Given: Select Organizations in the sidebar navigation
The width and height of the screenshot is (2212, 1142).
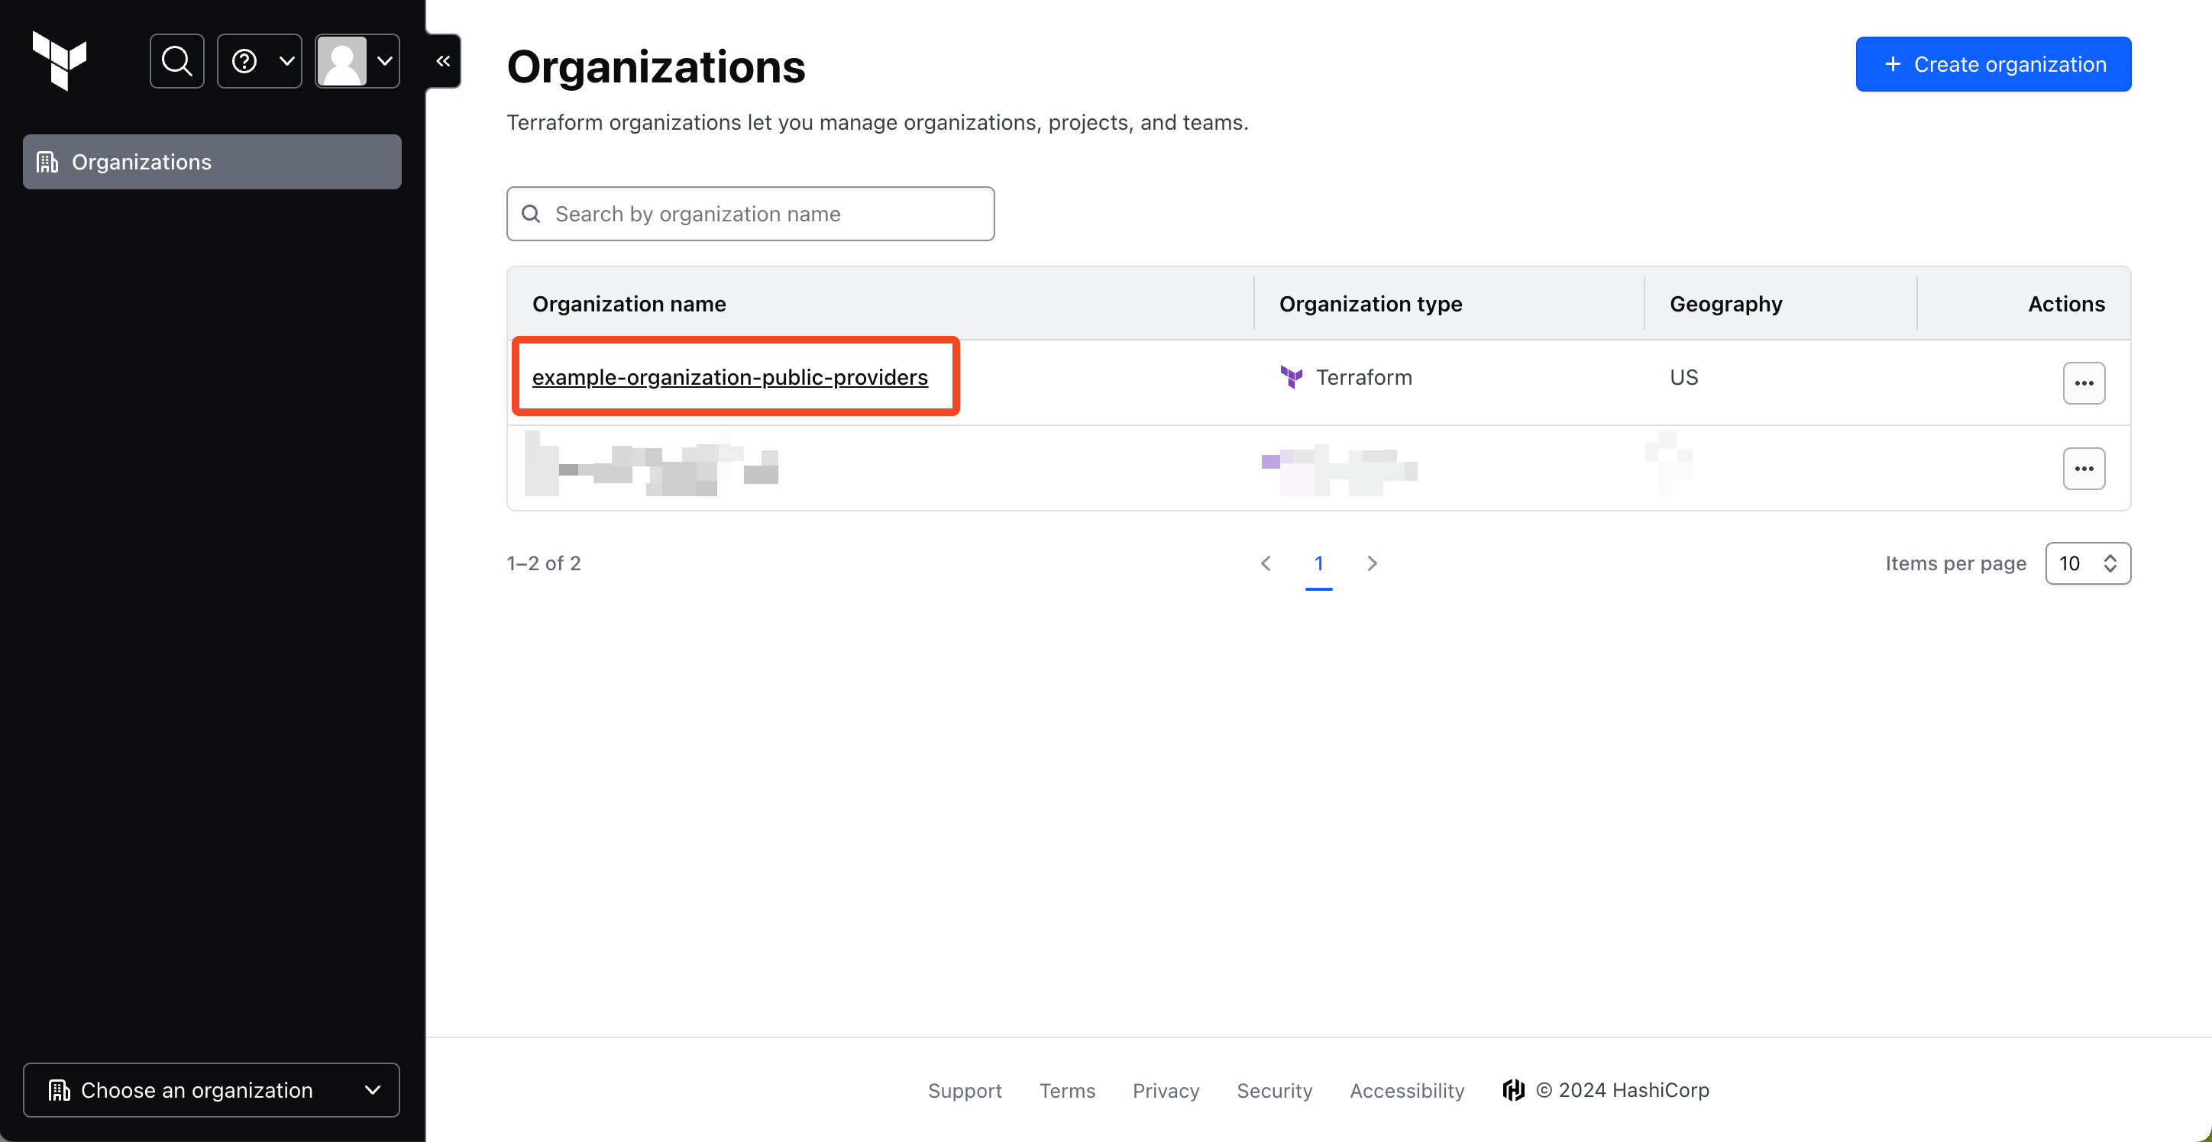Looking at the screenshot, I should (212, 162).
